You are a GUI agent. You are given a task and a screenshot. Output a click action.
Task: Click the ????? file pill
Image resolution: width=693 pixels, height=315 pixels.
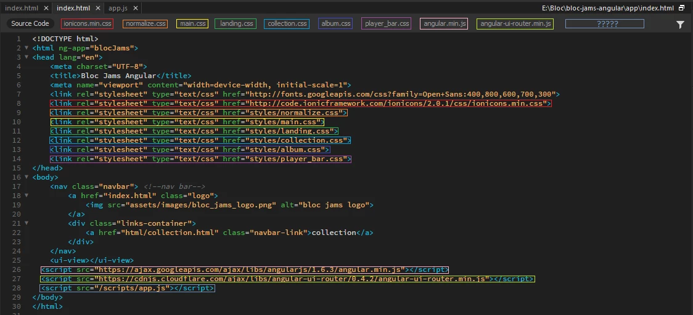(605, 23)
